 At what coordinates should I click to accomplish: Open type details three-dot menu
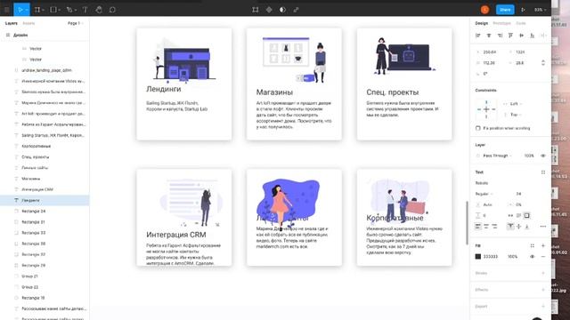click(x=543, y=226)
